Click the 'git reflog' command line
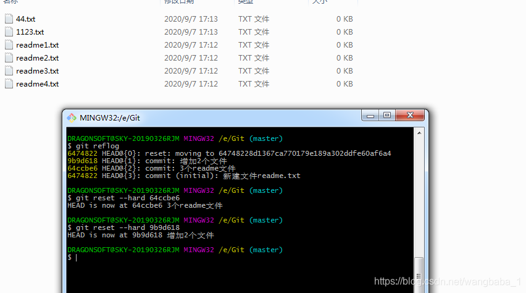Screen dimensions: 526x293 pyautogui.click(x=93, y=146)
